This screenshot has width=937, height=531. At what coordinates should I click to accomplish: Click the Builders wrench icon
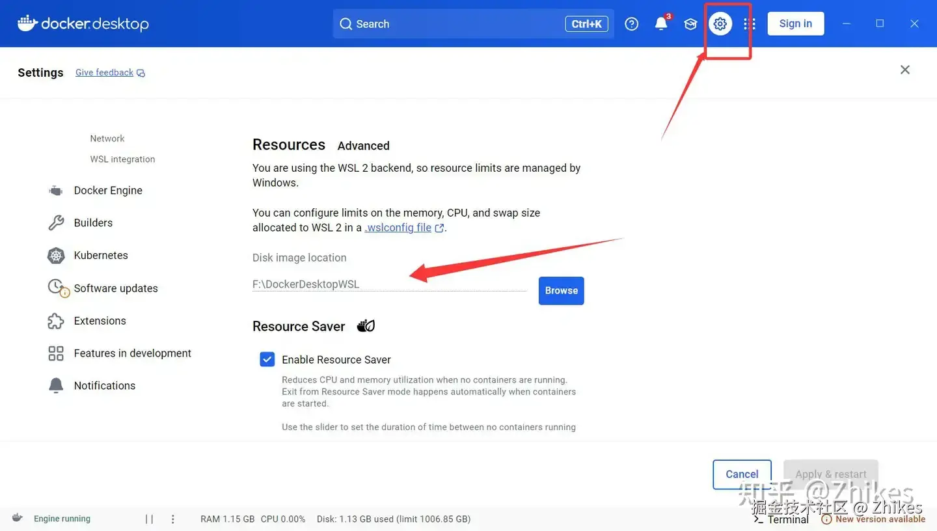pos(56,223)
